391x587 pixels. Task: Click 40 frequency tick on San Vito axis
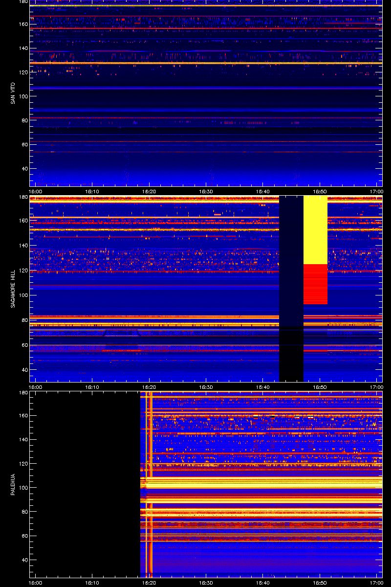[24, 169]
